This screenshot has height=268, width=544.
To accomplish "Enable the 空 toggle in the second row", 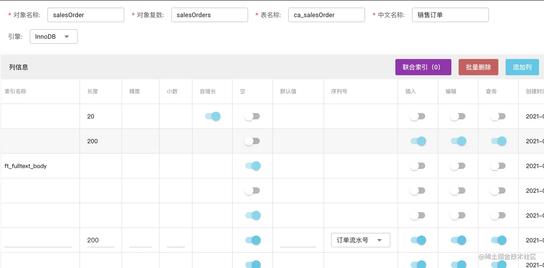I will [x=253, y=141].
